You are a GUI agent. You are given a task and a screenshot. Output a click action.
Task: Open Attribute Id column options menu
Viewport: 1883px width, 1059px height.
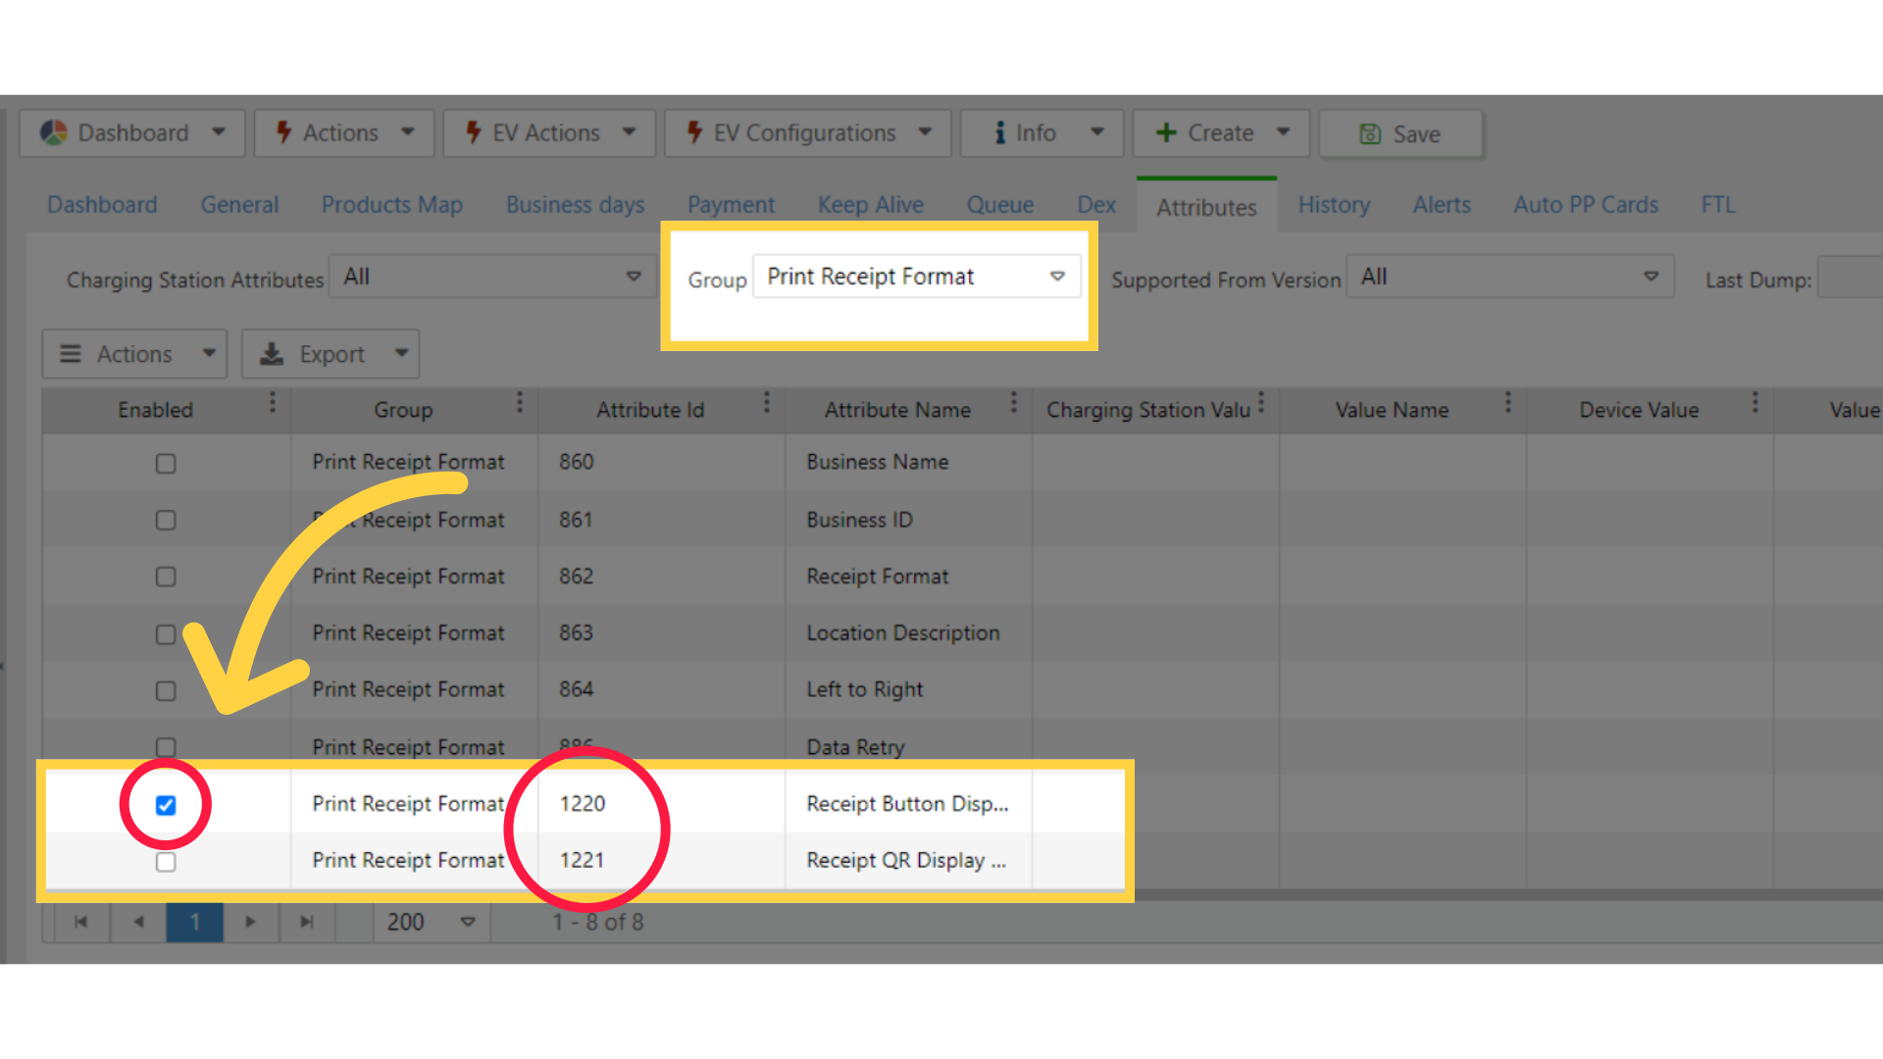[x=767, y=403]
